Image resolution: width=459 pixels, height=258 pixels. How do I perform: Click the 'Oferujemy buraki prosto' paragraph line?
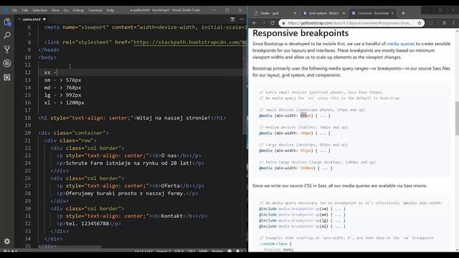click(128, 193)
